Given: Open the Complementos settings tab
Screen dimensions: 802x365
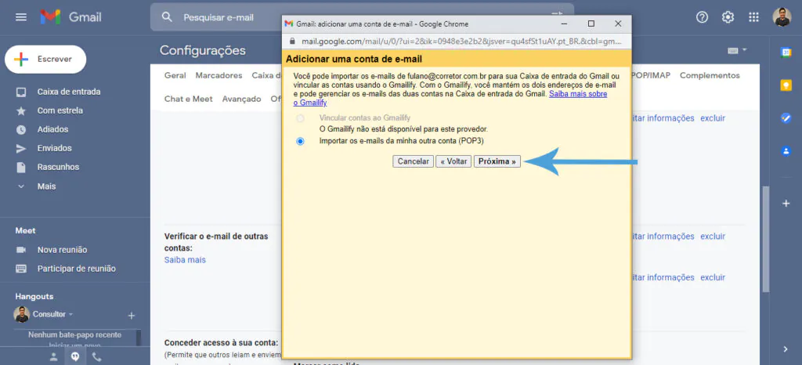Looking at the screenshot, I should click(x=710, y=75).
